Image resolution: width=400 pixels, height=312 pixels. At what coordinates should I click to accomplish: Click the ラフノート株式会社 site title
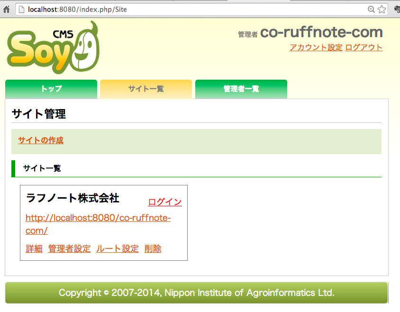click(x=73, y=198)
